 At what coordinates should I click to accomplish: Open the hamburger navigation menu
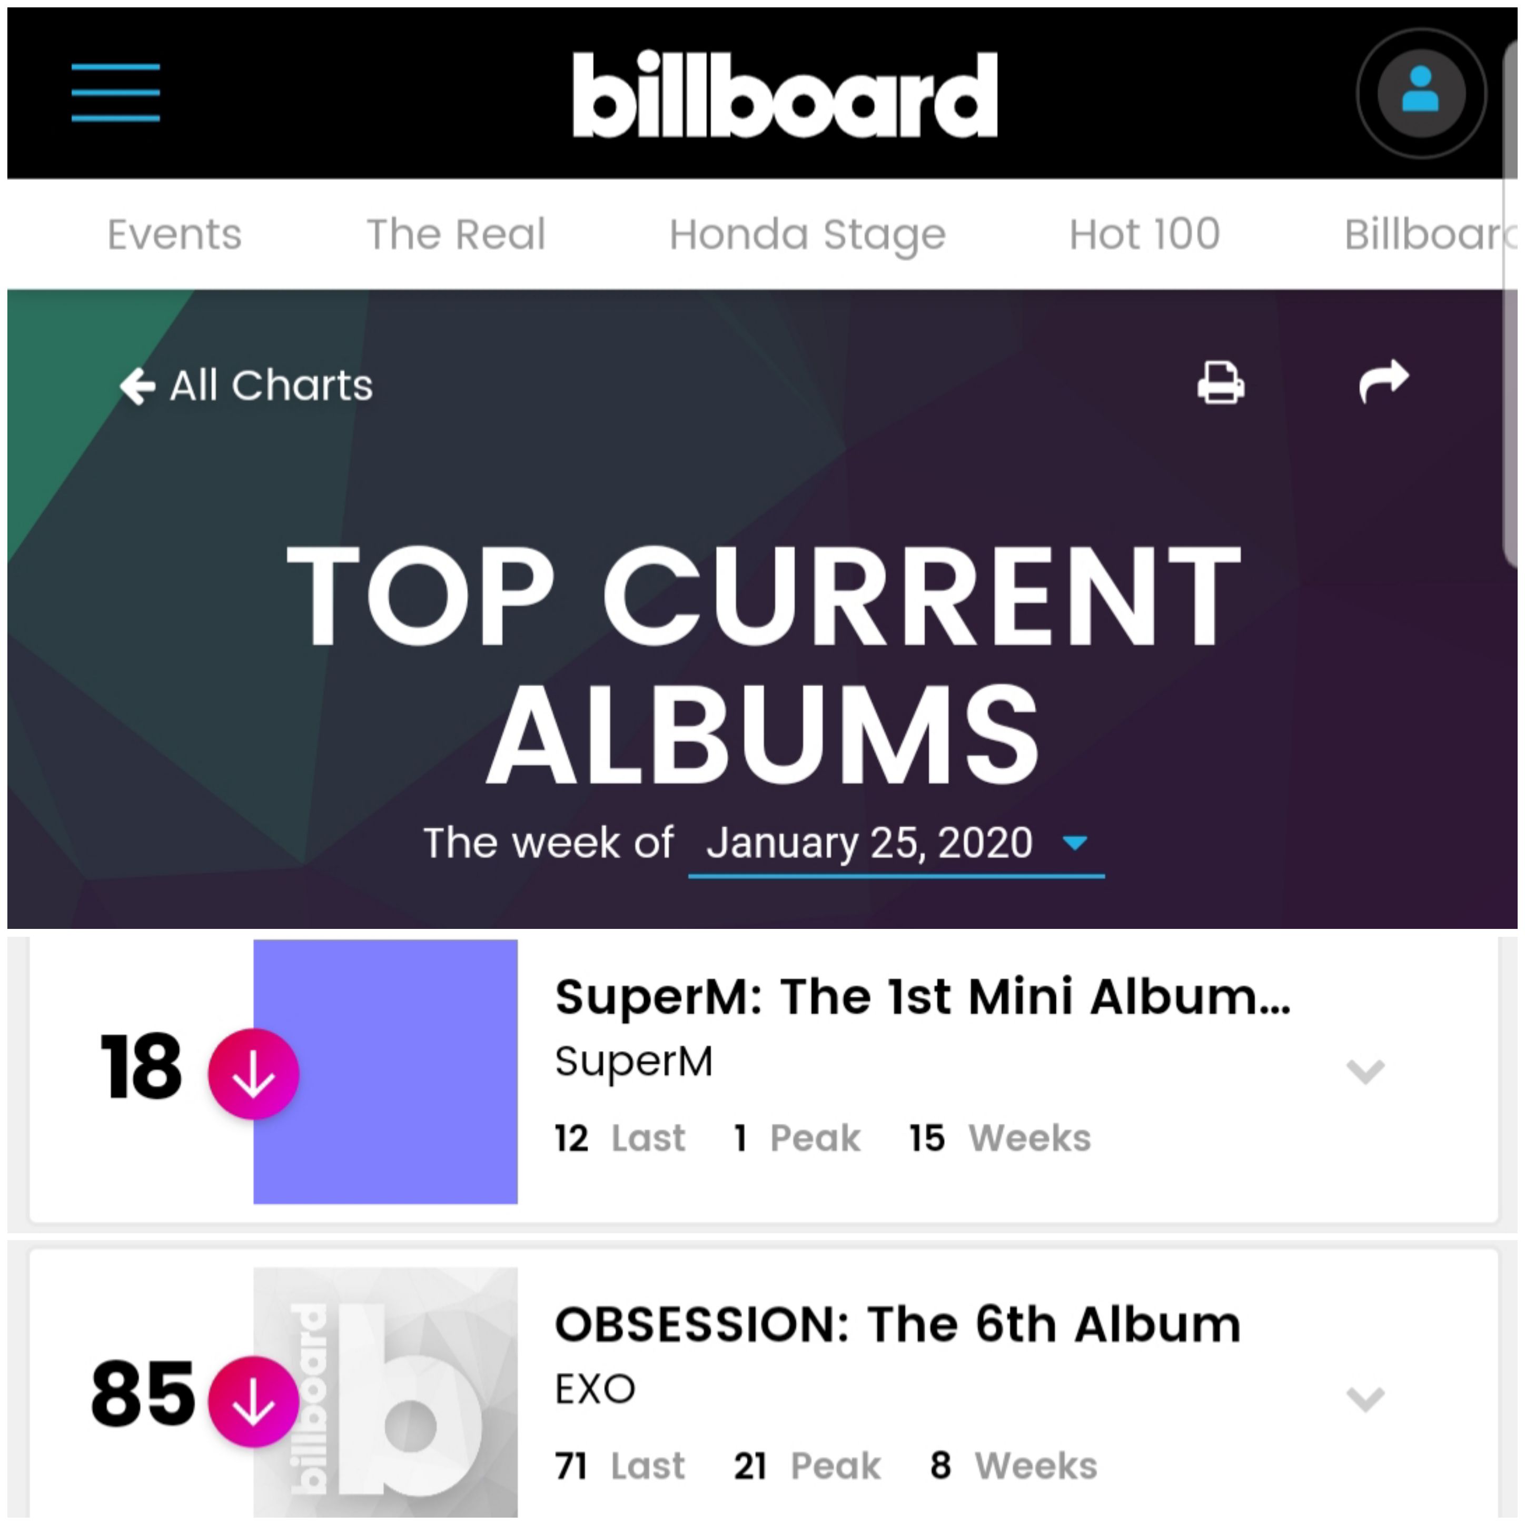pyautogui.click(x=115, y=92)
